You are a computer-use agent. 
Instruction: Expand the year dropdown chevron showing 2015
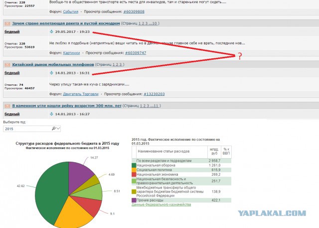coord(58,128)
